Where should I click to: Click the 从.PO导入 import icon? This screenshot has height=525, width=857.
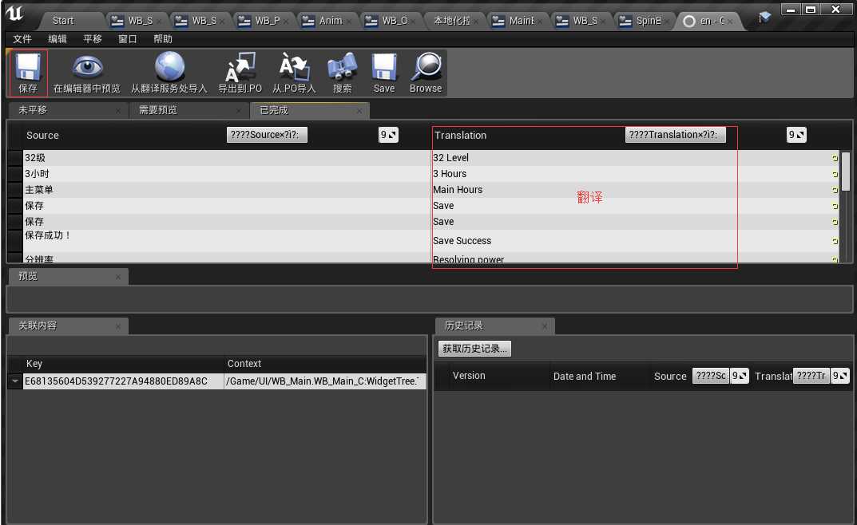pyautogui.click(x=294, y=72)
